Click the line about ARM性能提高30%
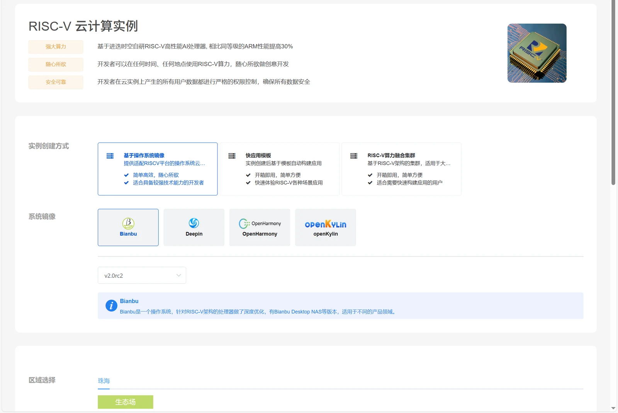The height and width of the screenshot is (413, 618). [195, 46]
